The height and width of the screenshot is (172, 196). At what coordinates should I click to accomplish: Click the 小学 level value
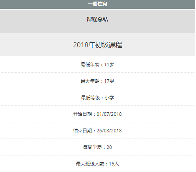point(109,98)
